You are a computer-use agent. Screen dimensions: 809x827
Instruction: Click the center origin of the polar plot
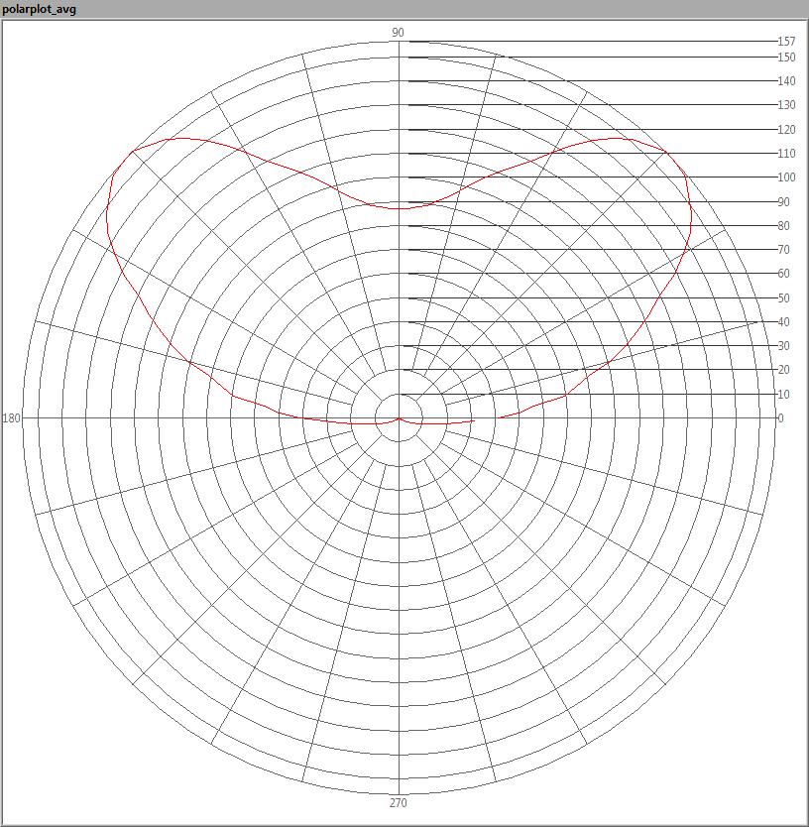(399, 418)
